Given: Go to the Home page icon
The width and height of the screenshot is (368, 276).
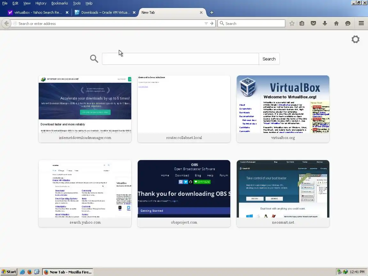Looking at the screenshot, I should tap(336, 23).
